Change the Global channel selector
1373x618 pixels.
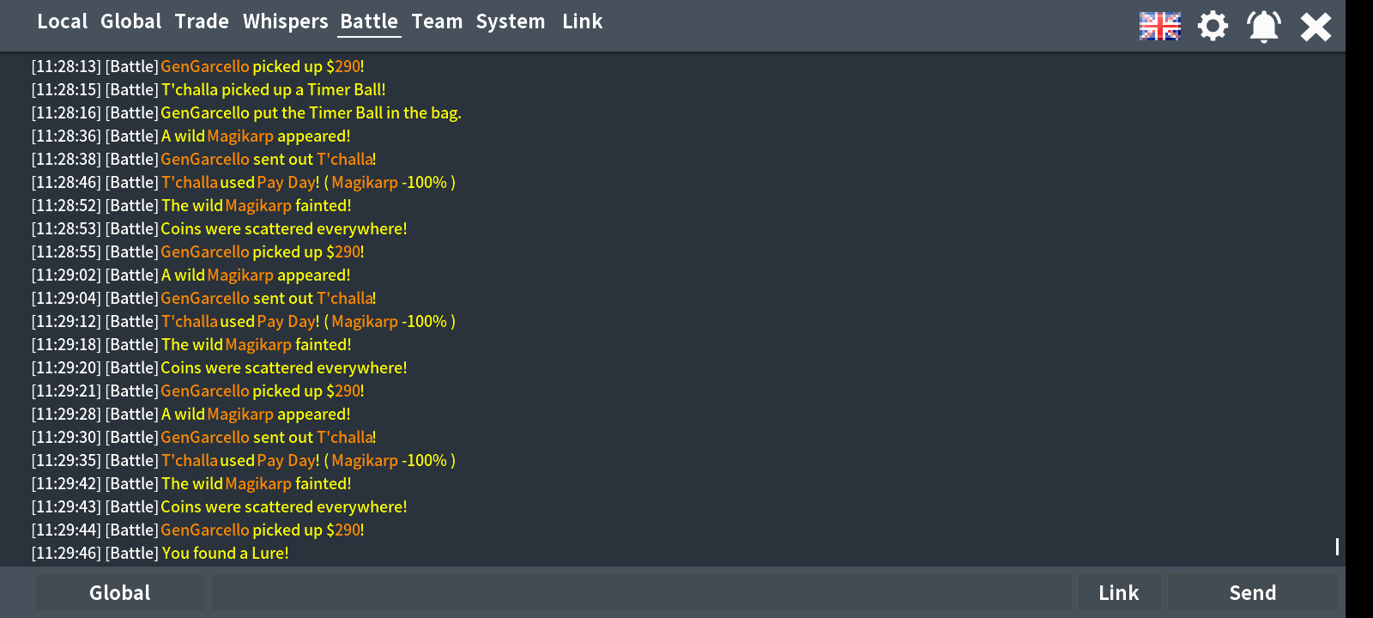[120, 593]
